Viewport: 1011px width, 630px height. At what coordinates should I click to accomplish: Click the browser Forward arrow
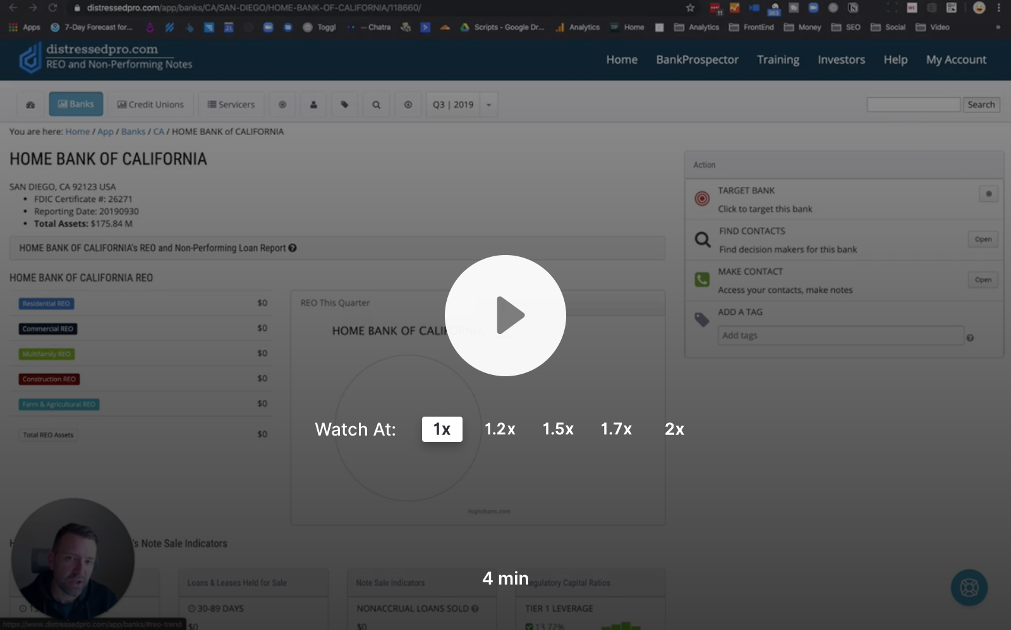(33, 8)
